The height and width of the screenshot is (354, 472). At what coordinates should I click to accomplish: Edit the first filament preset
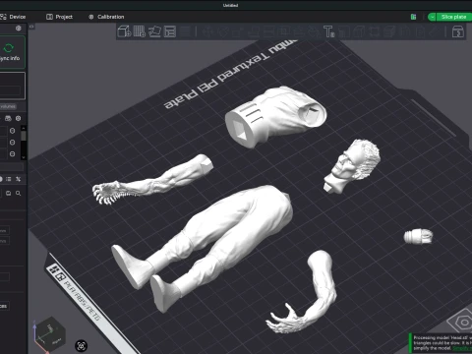point(12,131)
